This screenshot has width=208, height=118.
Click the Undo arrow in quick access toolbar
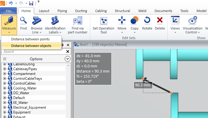(x=11, y=3)
